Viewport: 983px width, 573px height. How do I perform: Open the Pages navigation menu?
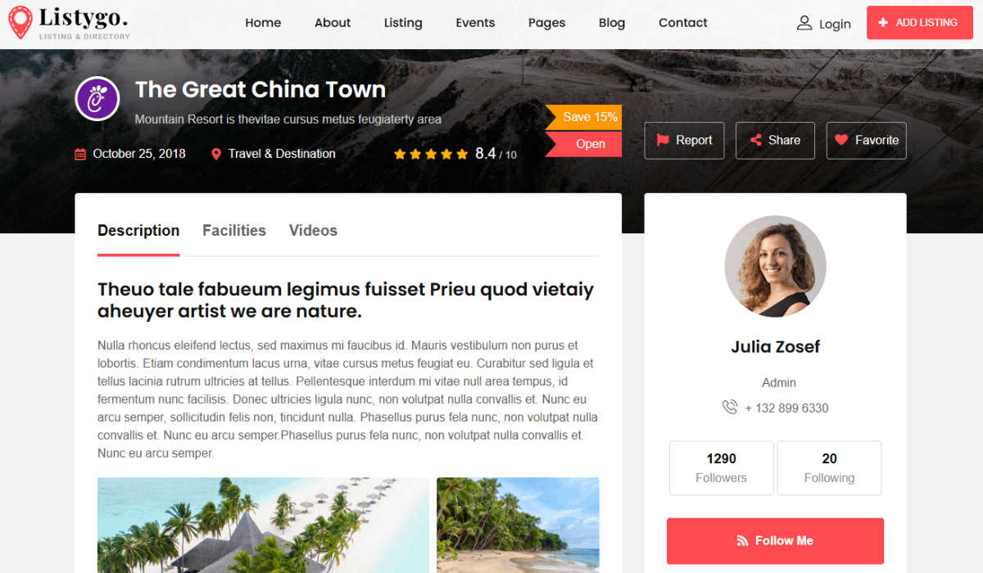(546, 23)
